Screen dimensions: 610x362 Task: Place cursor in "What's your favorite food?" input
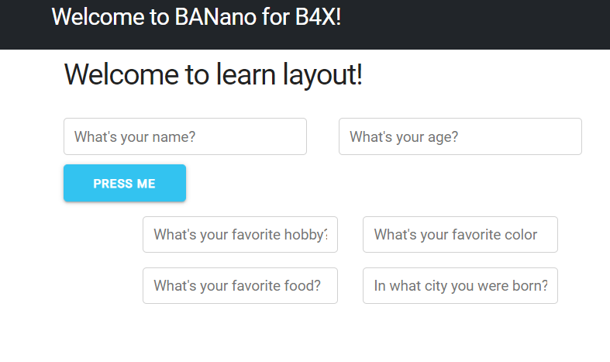pyautogui.click(x=240, y=285)
